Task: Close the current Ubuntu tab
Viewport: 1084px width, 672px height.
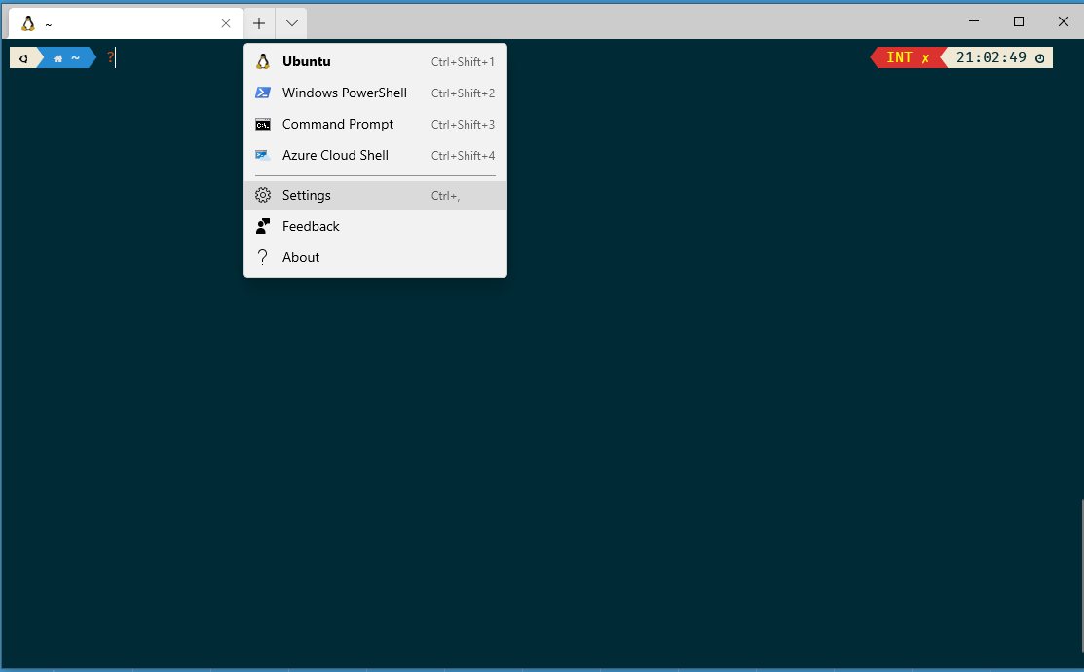Action: [226, 23]
